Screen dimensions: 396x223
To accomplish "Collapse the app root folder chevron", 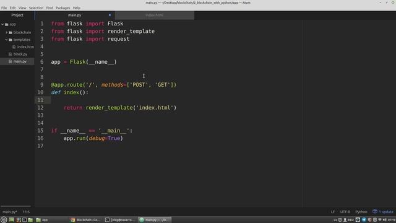I will click(2, 24).
